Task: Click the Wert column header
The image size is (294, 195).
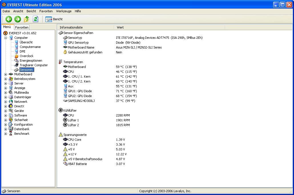Action: 170,27
